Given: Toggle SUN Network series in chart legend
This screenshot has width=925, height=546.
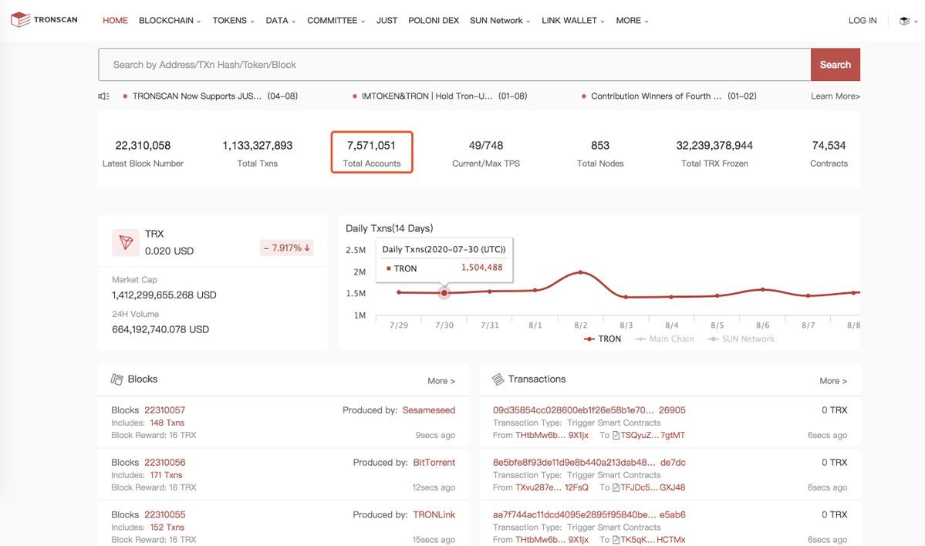Looking at the screenshot, I should pyautogui.click(x=741, y=339).
